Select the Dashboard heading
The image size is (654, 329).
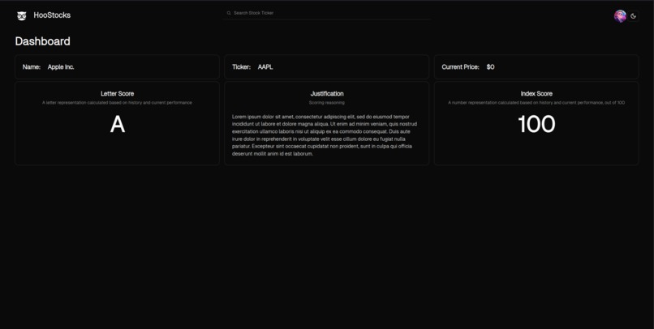(42, 41)
